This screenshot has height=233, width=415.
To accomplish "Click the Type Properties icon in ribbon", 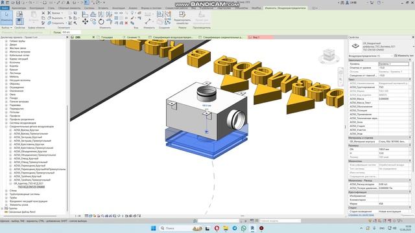I will (19, 14).
